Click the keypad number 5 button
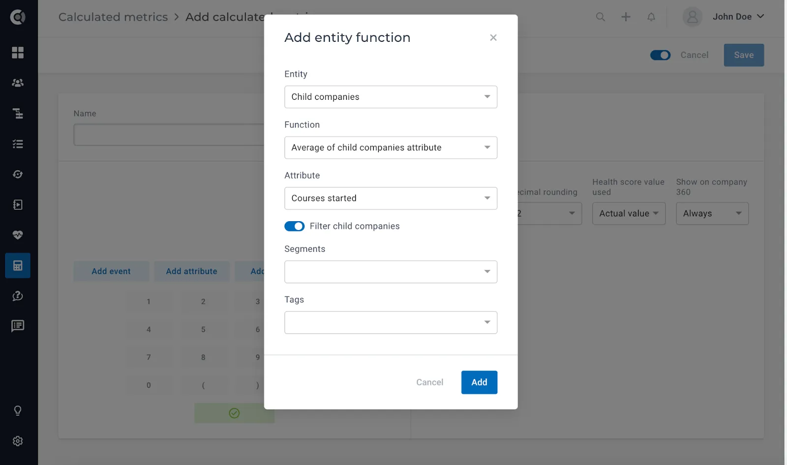 click(203, 329)
